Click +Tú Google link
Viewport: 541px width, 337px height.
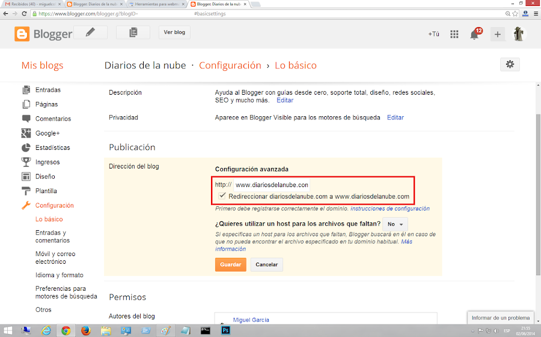pos(433,34)
